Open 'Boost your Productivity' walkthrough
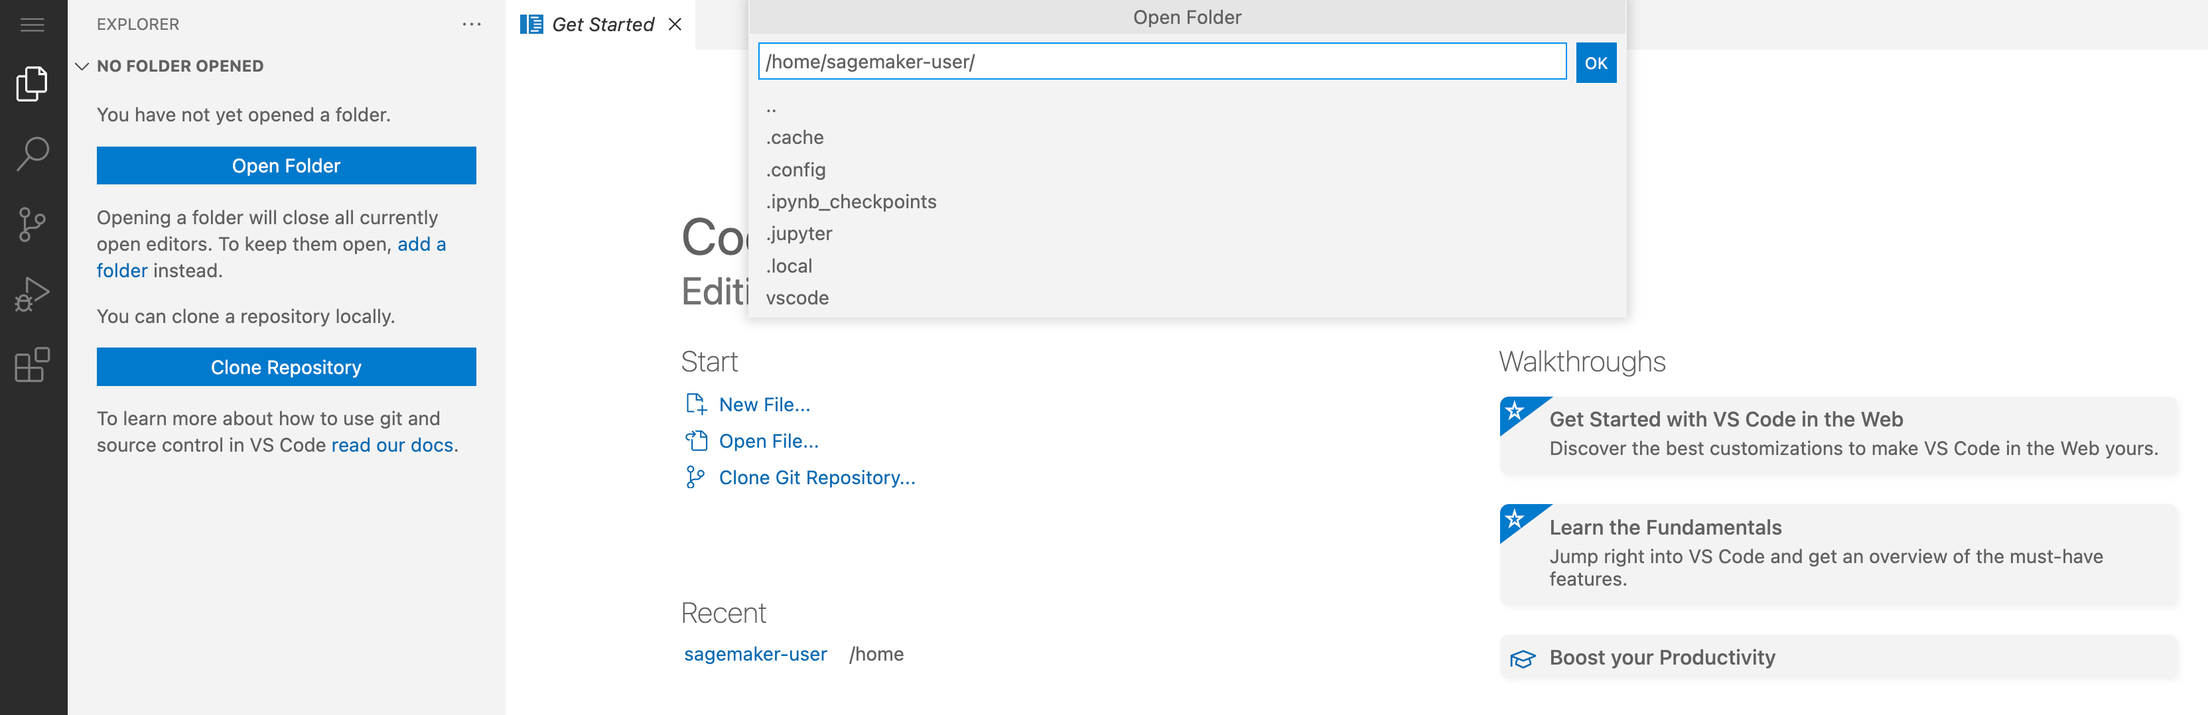Viewport: 2208px width, 715px height. point(1838,657)
